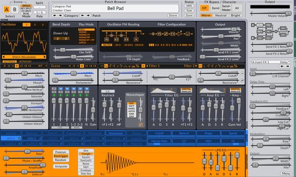The height and width of the screenshot is (177, 296).
Task: Click the plus icon beside Filter 2 Cutoff
Action: point(242,74)
